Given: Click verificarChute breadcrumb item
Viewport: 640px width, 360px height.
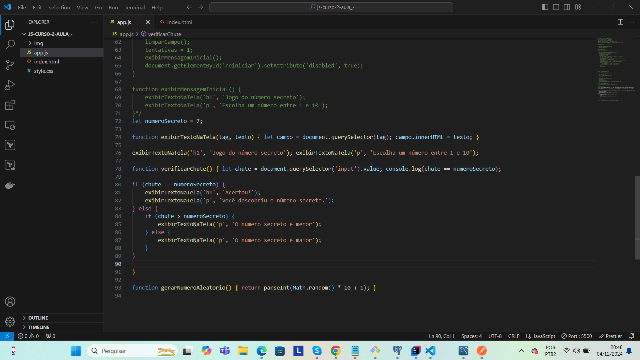Looking at the screenshot, I should point(161,34).
